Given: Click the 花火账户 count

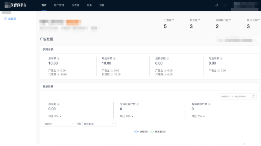Looking at the screenshot, I should 191,26.
